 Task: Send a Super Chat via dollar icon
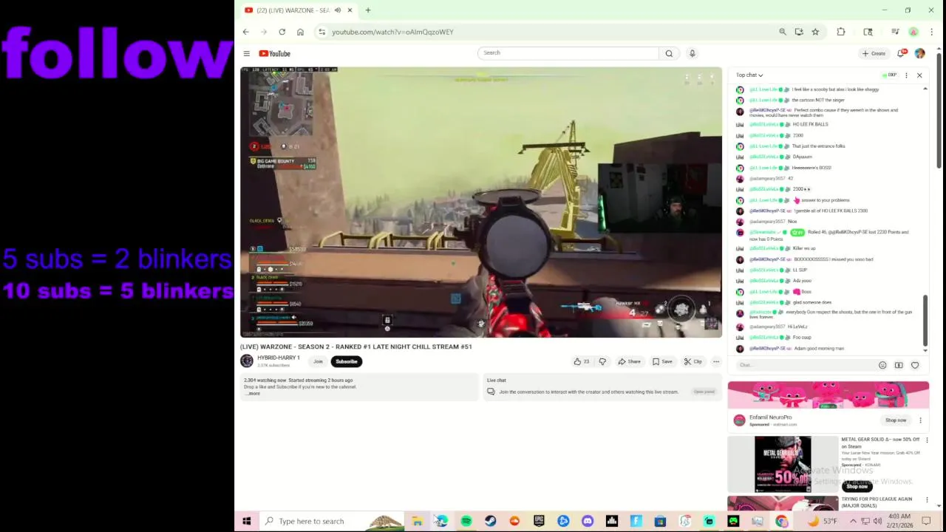(899, 365)
